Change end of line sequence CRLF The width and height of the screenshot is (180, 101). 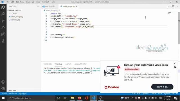tap(160, 93)
